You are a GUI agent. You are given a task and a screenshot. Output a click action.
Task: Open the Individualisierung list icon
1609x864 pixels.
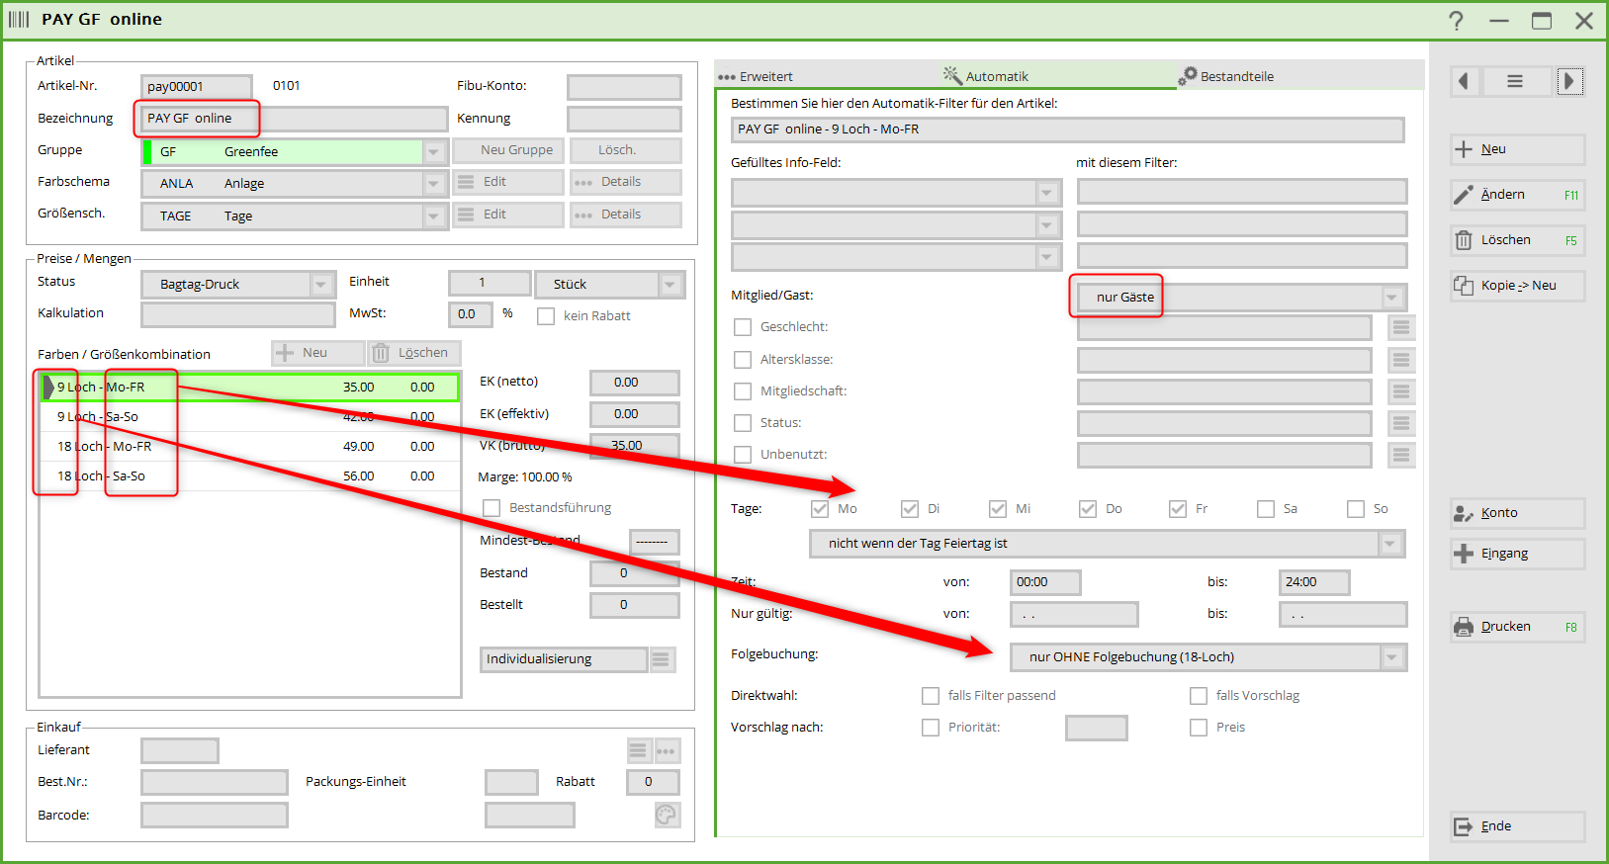(663, 659)
